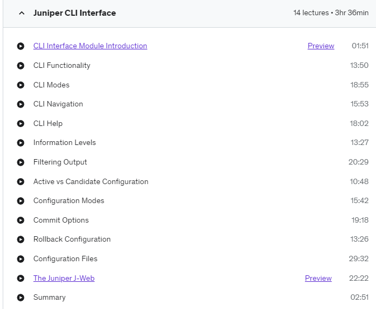Preview The Juniper J-Web lecture
The width and height of the screenshot is (376, 309).
click(x=318, y=278)
